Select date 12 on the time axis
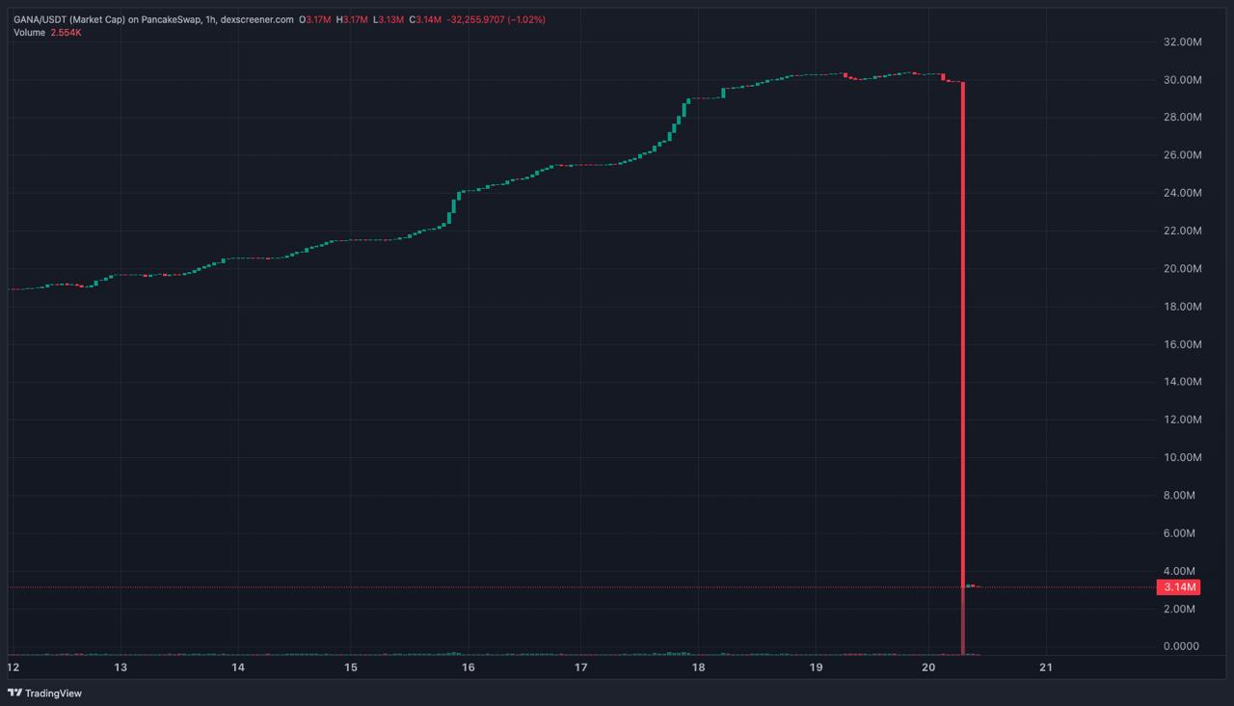 click(13, 667)
